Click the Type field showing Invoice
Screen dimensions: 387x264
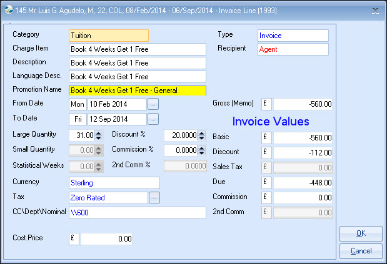click(293, 36)
